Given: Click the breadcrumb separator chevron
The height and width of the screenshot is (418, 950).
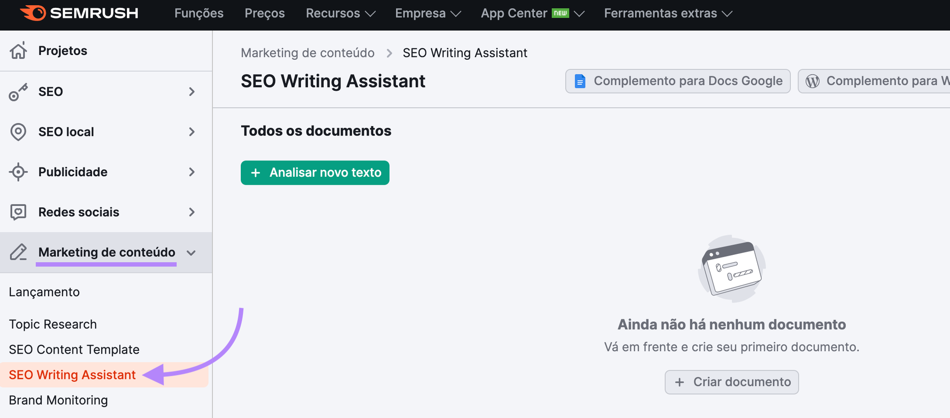Looking at the screenshot, I should (389, 53).
